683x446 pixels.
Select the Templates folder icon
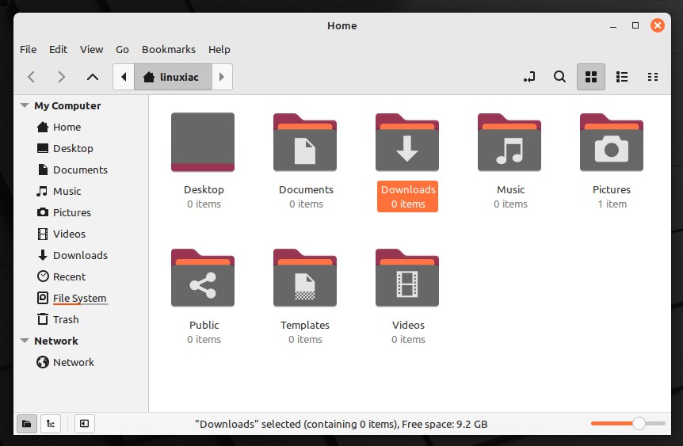tap(305, 277)
